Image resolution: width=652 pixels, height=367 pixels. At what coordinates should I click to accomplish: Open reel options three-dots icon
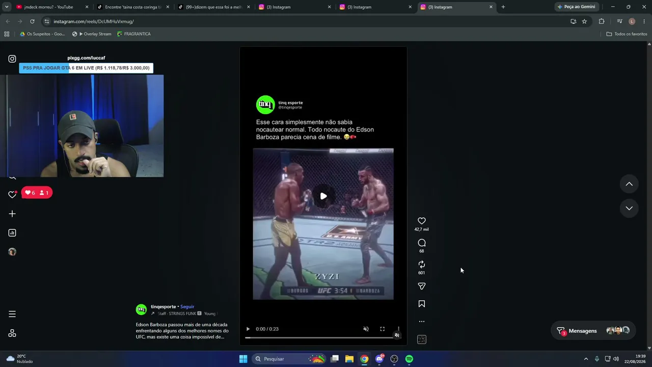pos(422,322)
